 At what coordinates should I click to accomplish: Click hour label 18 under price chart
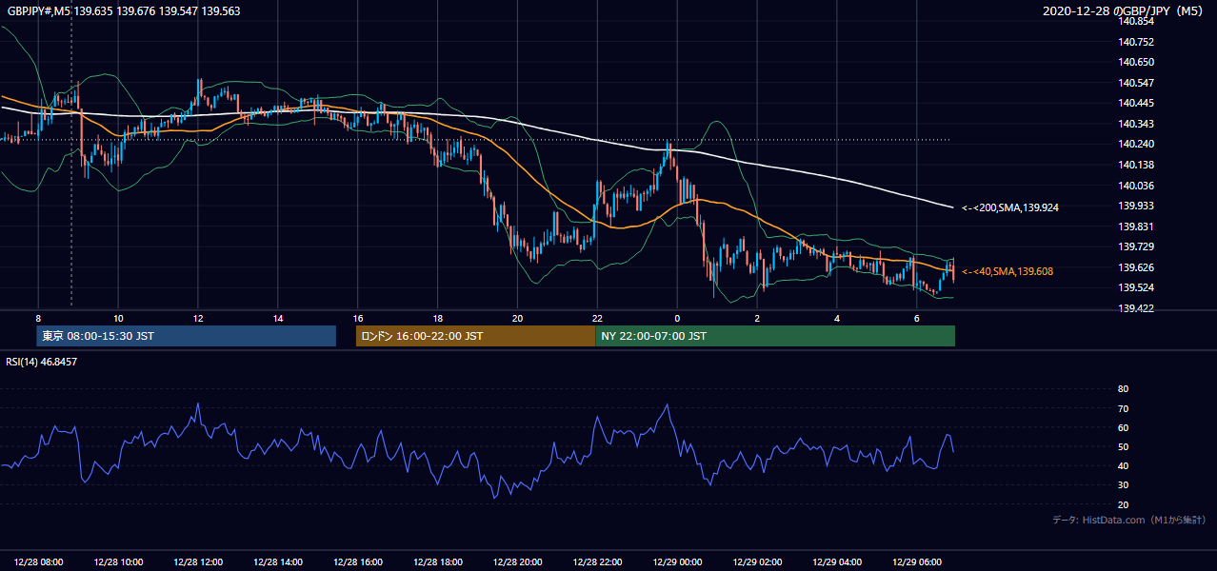coord(438,318)
